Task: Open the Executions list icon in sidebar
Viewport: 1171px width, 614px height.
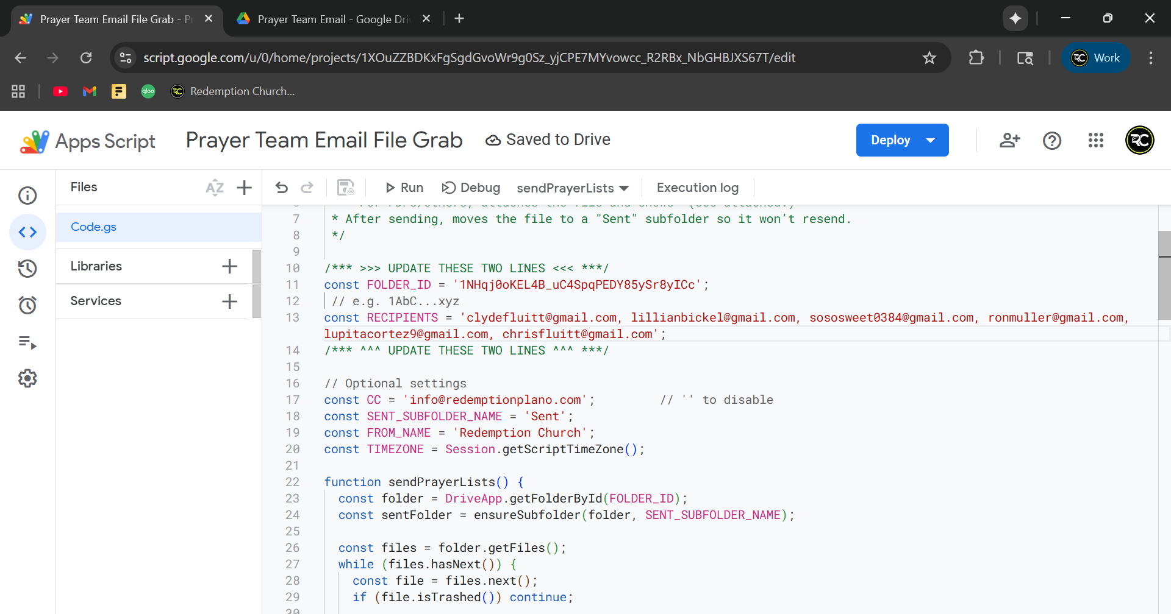Action: tap(27, 342)
